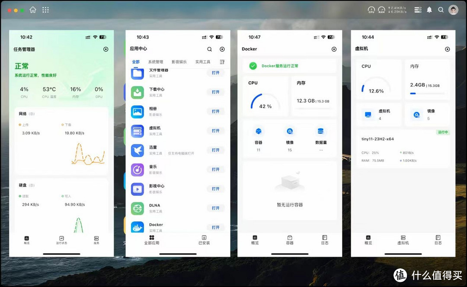Viewport: 467px width, 287px height.
Task: Select the 影音娱乐 tab
Action: 179,62
